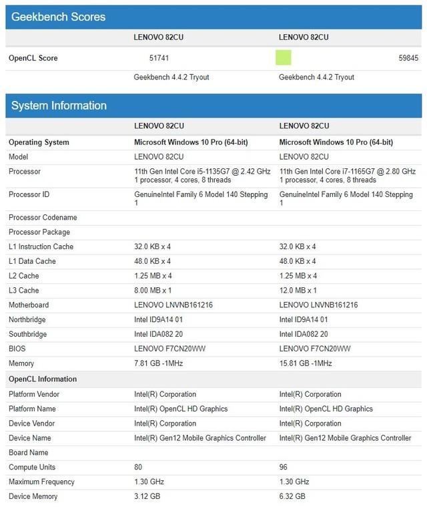
Task: Select the OpenCL Score value 59845
Action: (x=408, y=58)
